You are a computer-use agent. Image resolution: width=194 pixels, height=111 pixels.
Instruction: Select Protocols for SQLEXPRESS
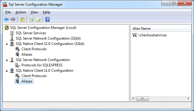click(x=42, y=65)
